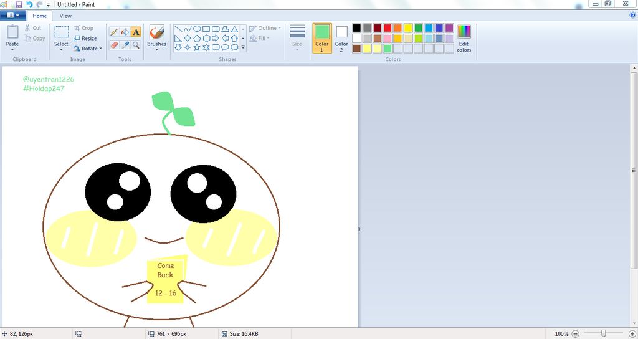This screenshot has width=638, height=339.
Task: Choose the black color swatch
Action: click(357, 28)
